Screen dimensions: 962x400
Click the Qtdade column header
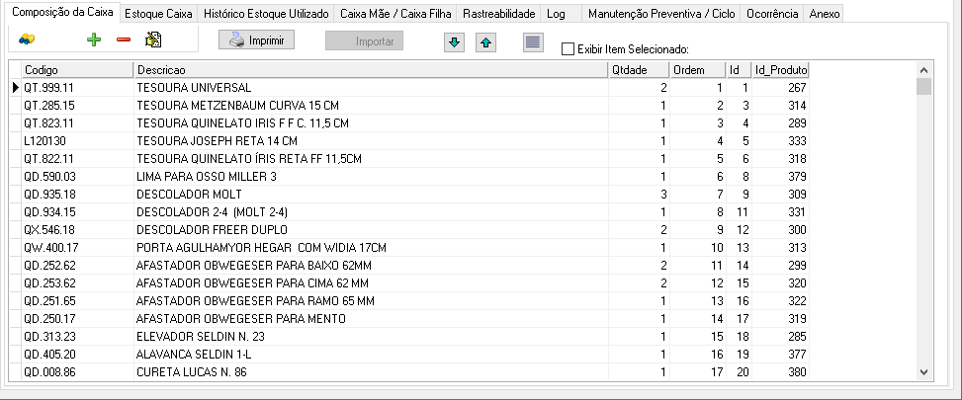point(637,70)
